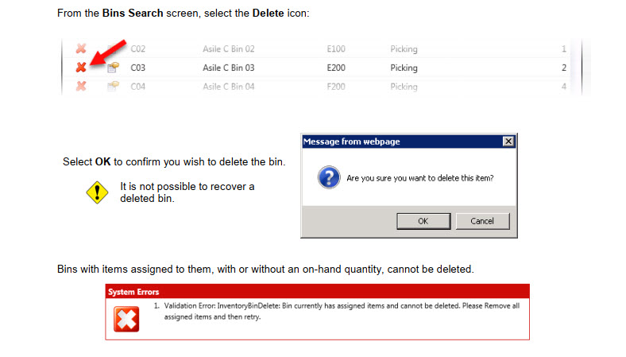Click the System Errors header bar
The width and height of the screenshot is (626, 357).
(317, 292)
